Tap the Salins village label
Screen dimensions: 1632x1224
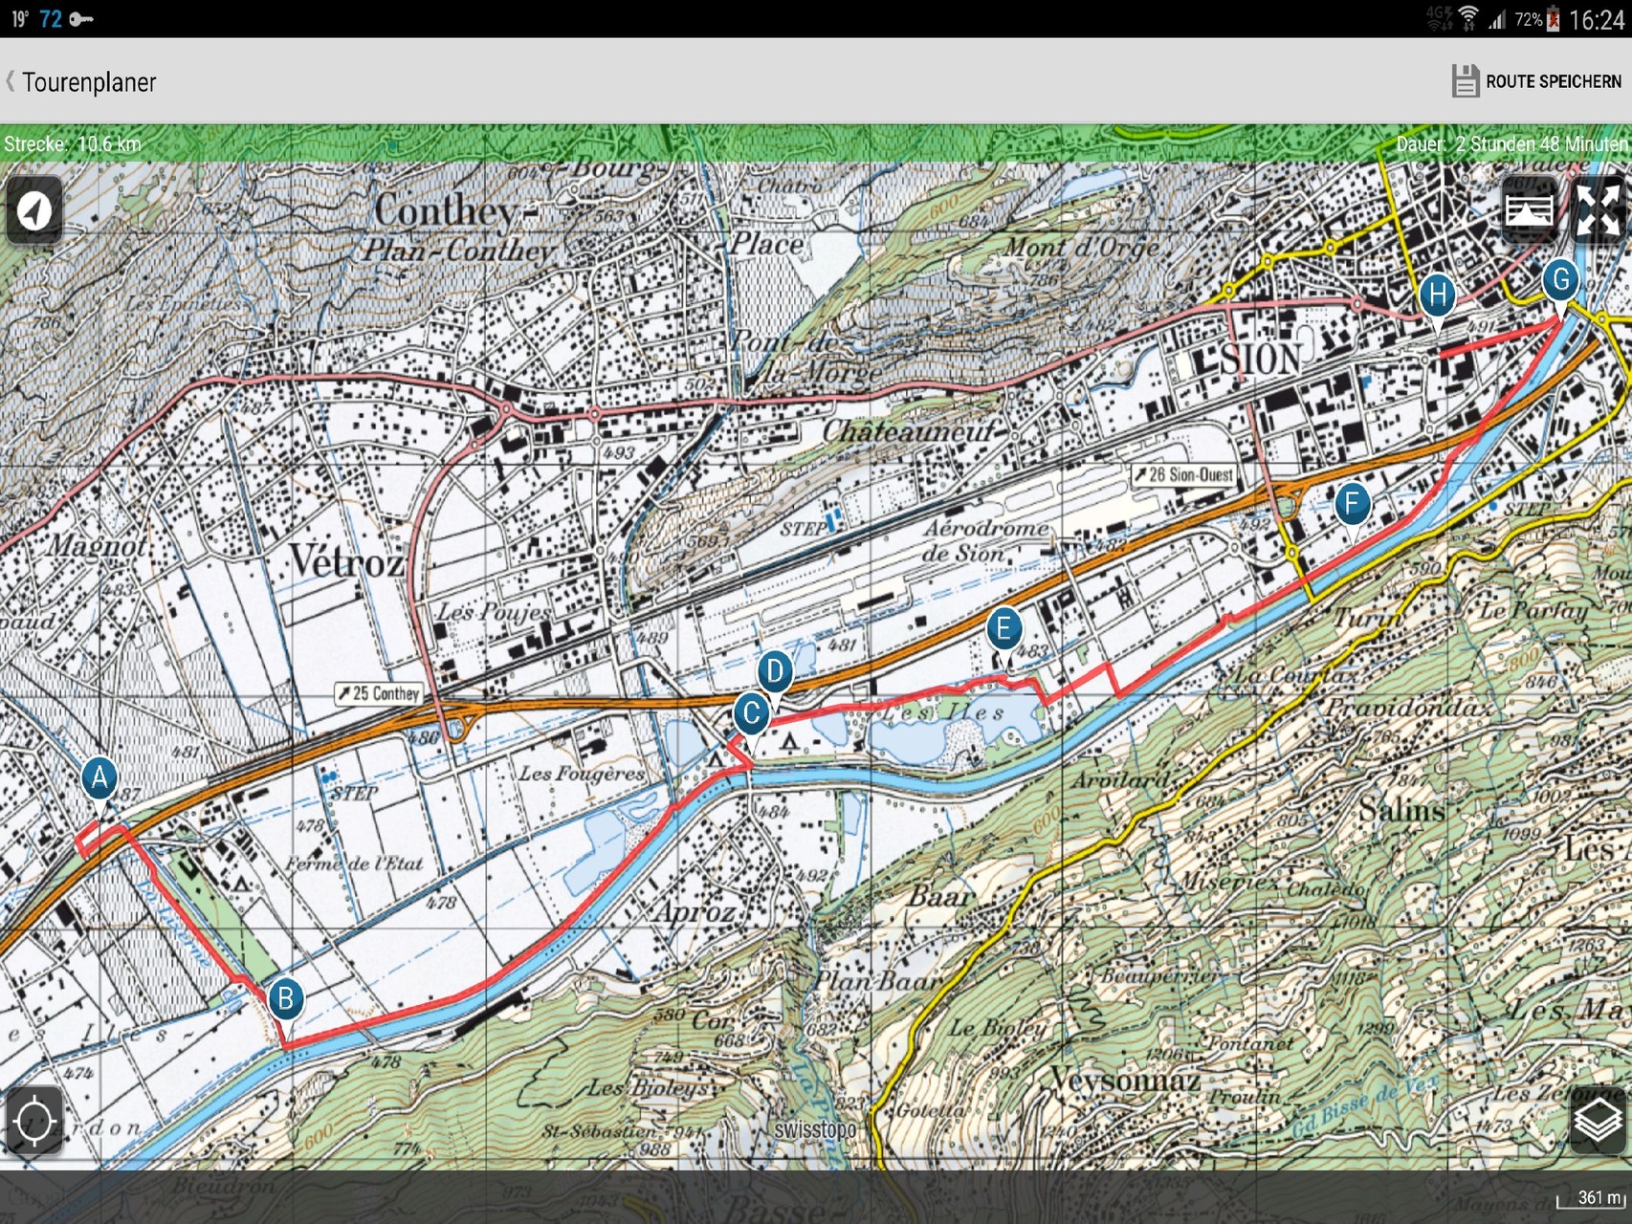(1401, 810)
